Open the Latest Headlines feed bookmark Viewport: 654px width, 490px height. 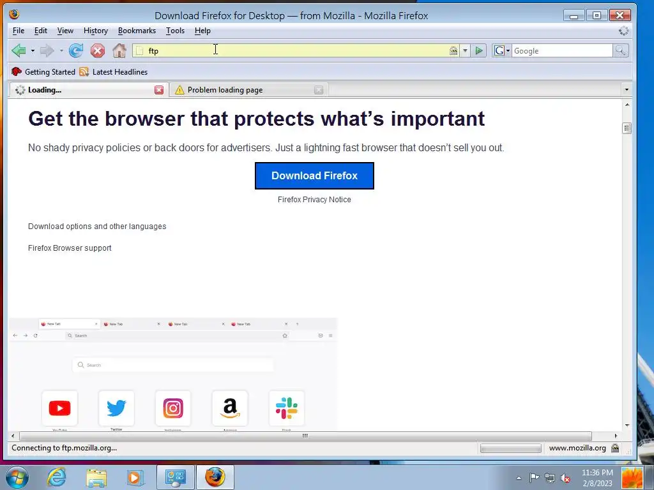tap(114, 72)
